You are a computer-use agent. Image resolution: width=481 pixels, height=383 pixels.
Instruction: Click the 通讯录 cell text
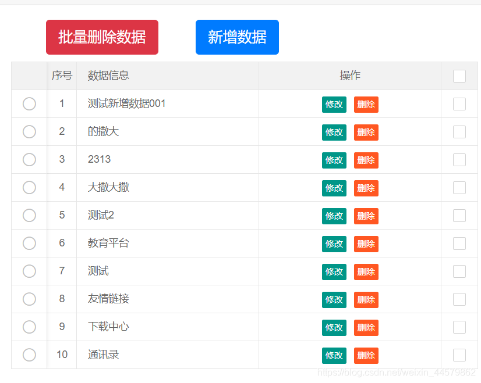[104, 355]
